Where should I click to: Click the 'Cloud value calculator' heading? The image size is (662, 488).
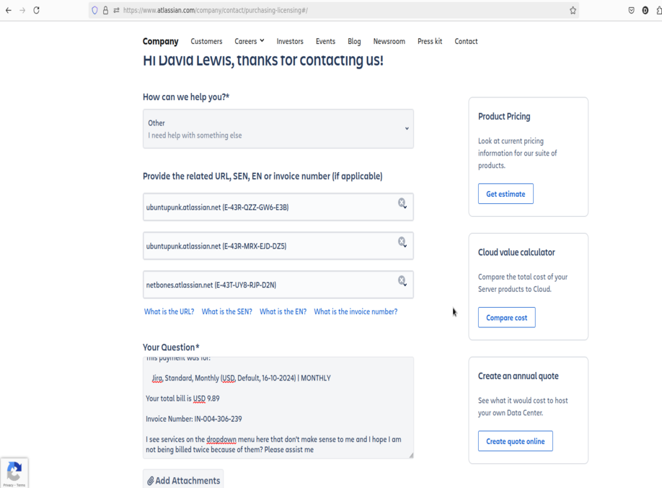coord(516,252)
